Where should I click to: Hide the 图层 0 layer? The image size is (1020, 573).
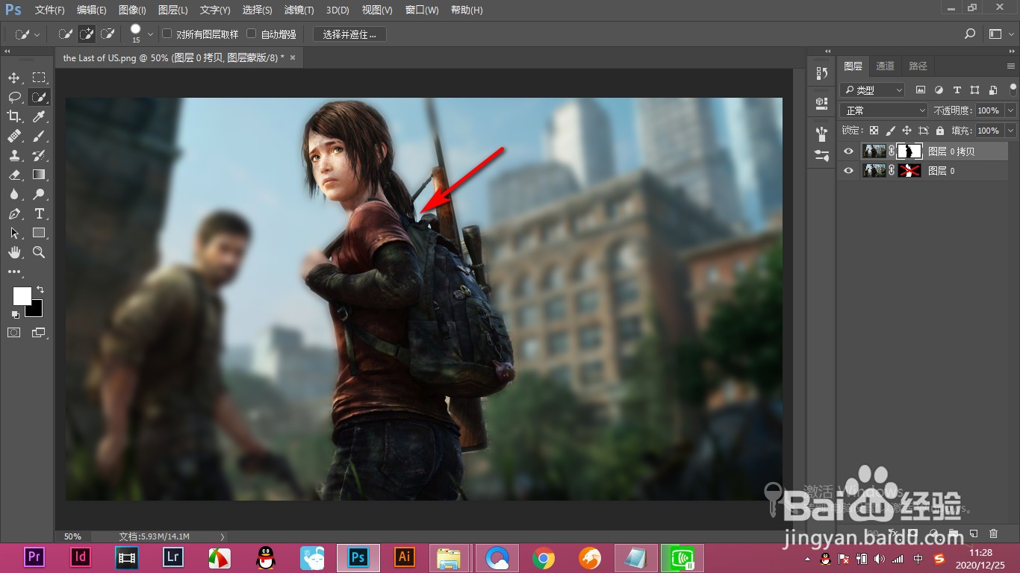coord(848,171)
